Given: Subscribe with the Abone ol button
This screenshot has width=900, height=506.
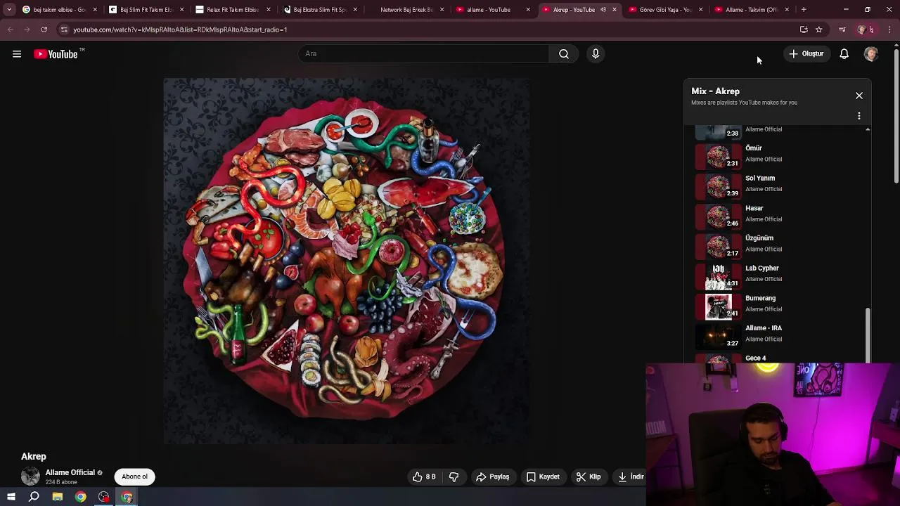Looking at the screenshot, I should (x=134, y=476).
